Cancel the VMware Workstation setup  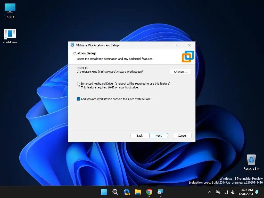[182, 136]
